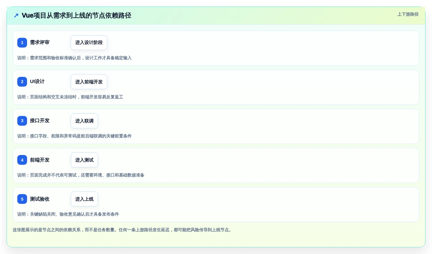The height and width of the screenshot is (254, 432).
Task: Click the title Vue项目从需求到上线的节点依赖路径
Action: point(77,16)
